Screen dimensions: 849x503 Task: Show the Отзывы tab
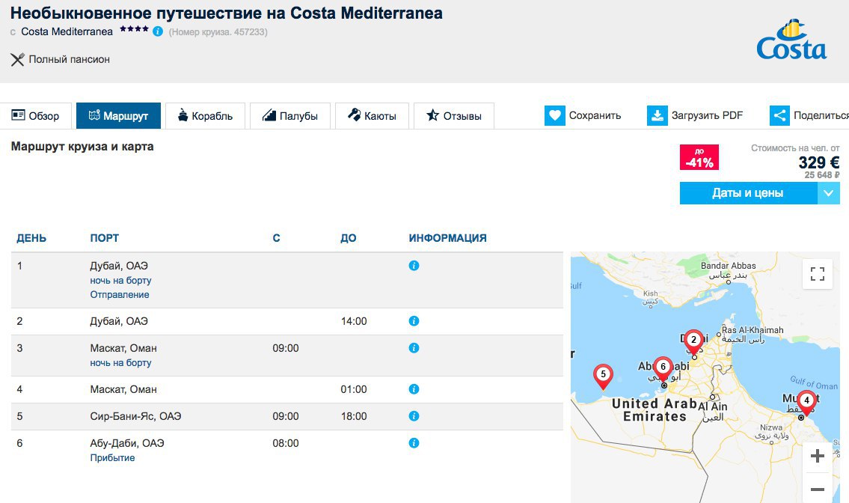coord(454,115)
